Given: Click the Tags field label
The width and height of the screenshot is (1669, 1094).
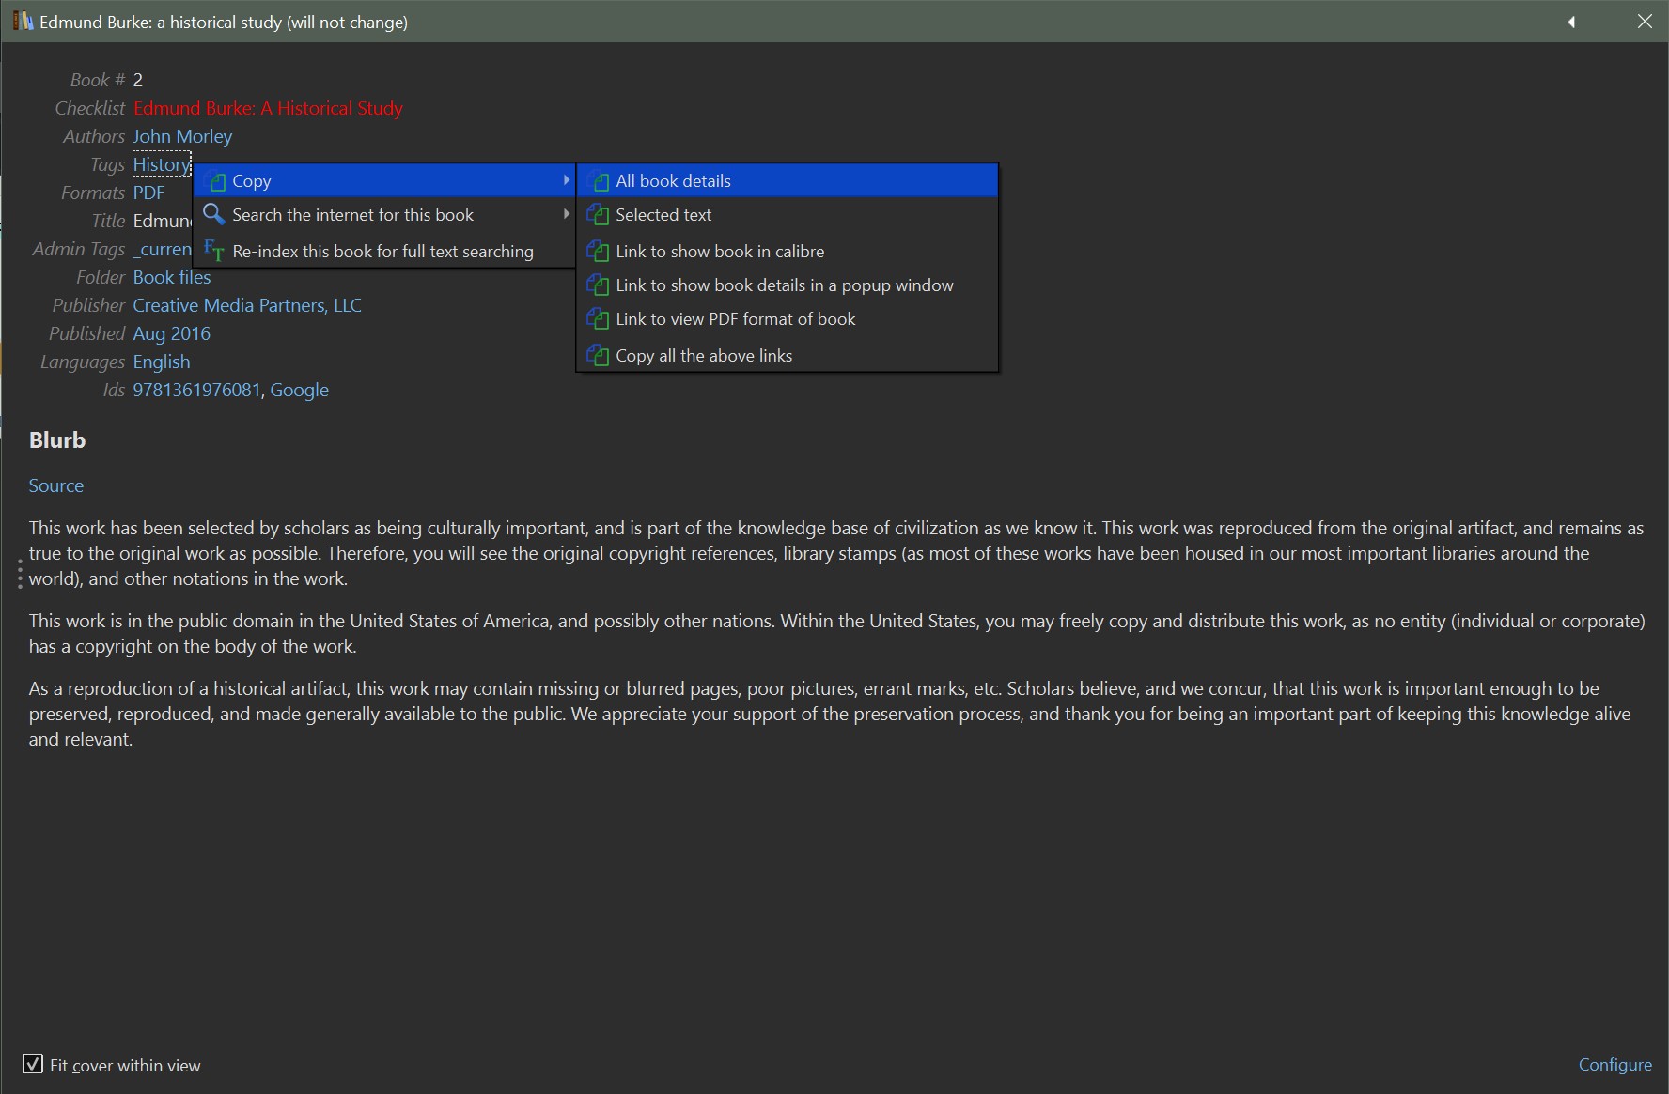Looking at the screenshot, I should click(108, 164).
